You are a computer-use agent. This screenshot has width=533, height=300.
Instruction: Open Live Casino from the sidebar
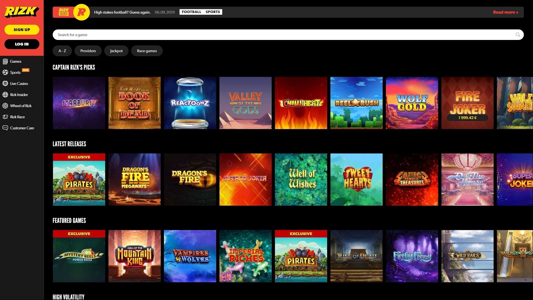(19, 83)
